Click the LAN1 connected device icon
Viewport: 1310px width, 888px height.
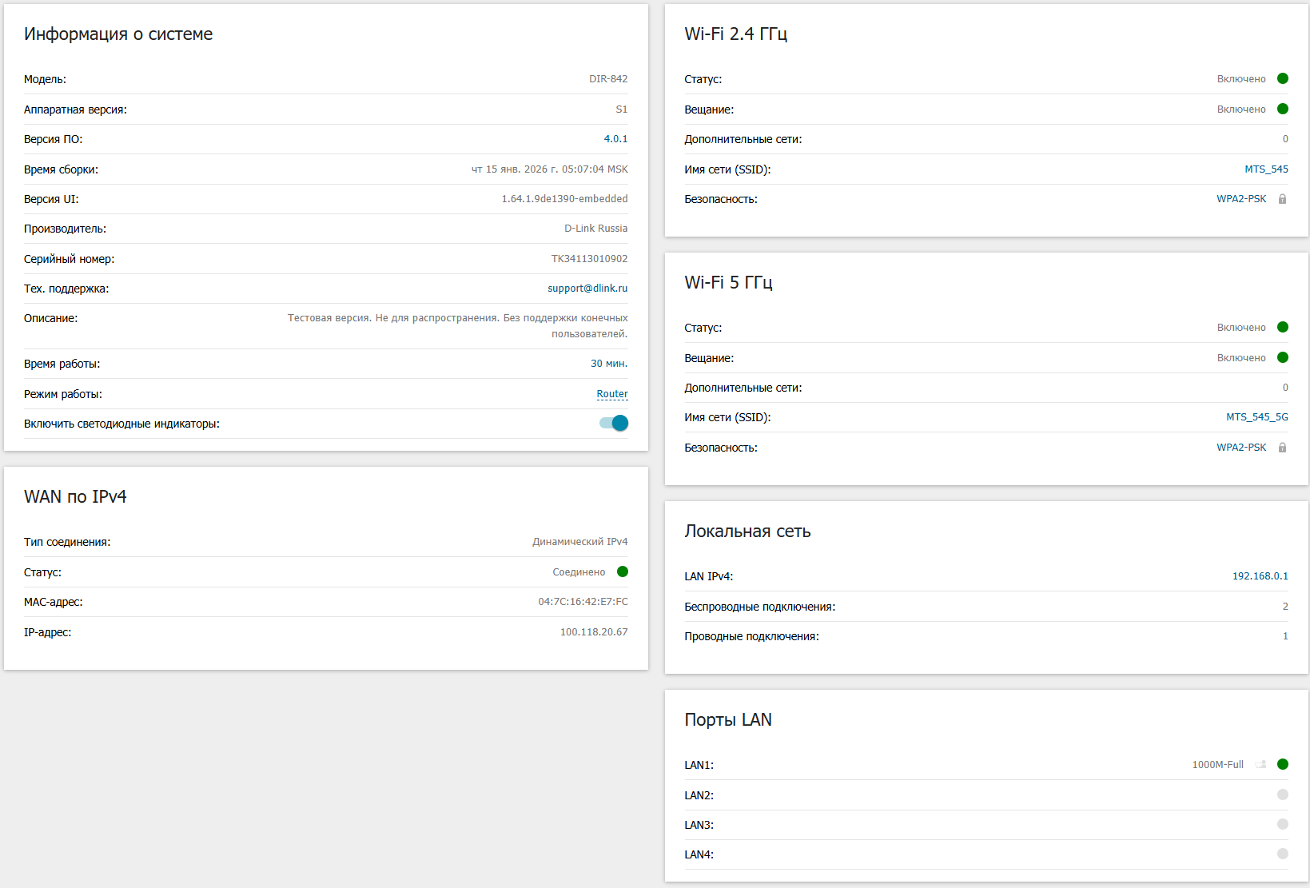pos(1260,764)
